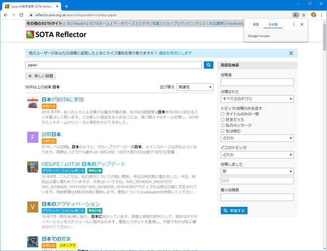Click the blue 参加する search button
327x251 pixels.
point(234,211)
